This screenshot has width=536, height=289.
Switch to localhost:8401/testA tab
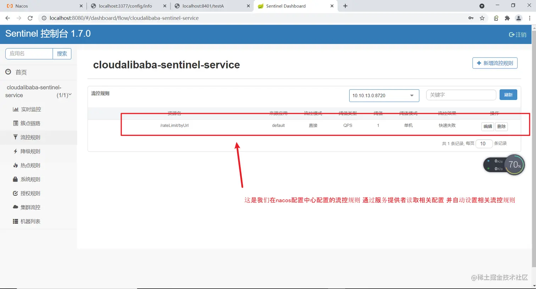pyautogui.click(x=212, y=6)
